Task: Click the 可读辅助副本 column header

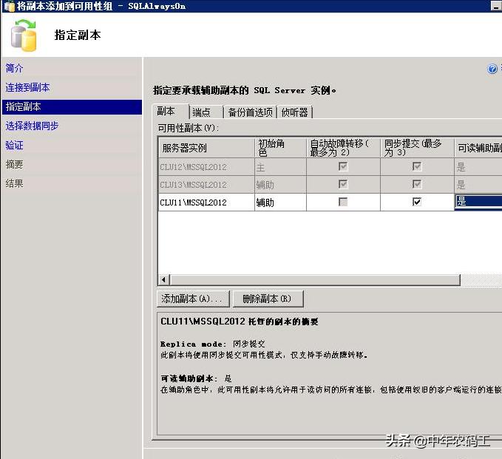Action: click(478, 148)
